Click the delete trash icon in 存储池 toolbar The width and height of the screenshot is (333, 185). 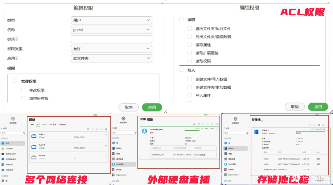319,125
